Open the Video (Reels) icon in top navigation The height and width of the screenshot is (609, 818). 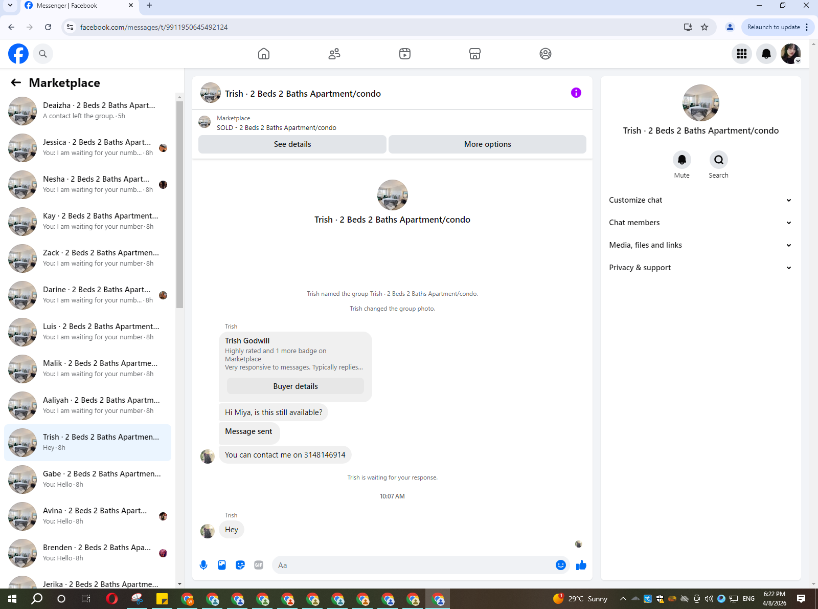pos(405,54)
